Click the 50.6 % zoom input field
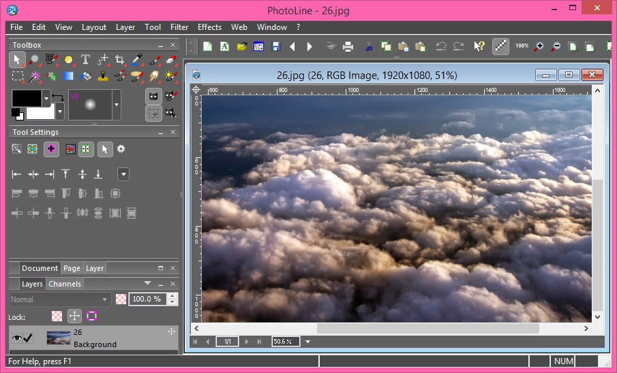The image size is (617, 373). [285, 342]
